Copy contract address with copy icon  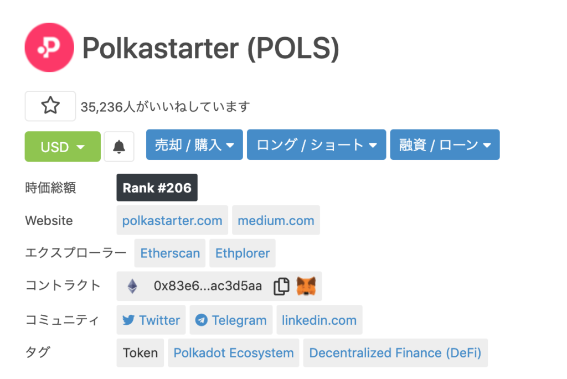pyautogui.click(x=281, y=286)
